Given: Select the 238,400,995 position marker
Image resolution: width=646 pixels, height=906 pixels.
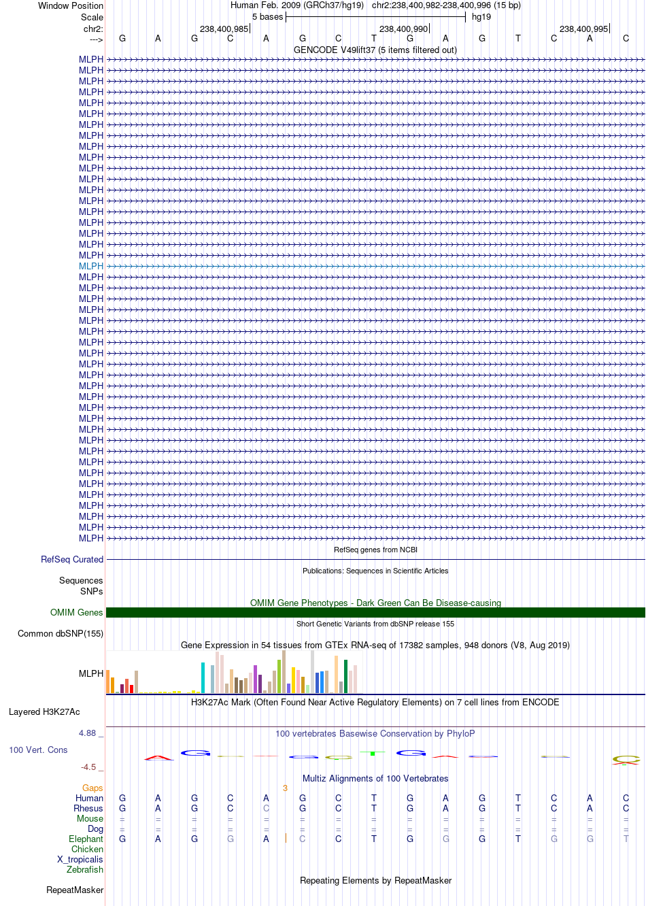Looking at the screenshot, I should (584, 29).
